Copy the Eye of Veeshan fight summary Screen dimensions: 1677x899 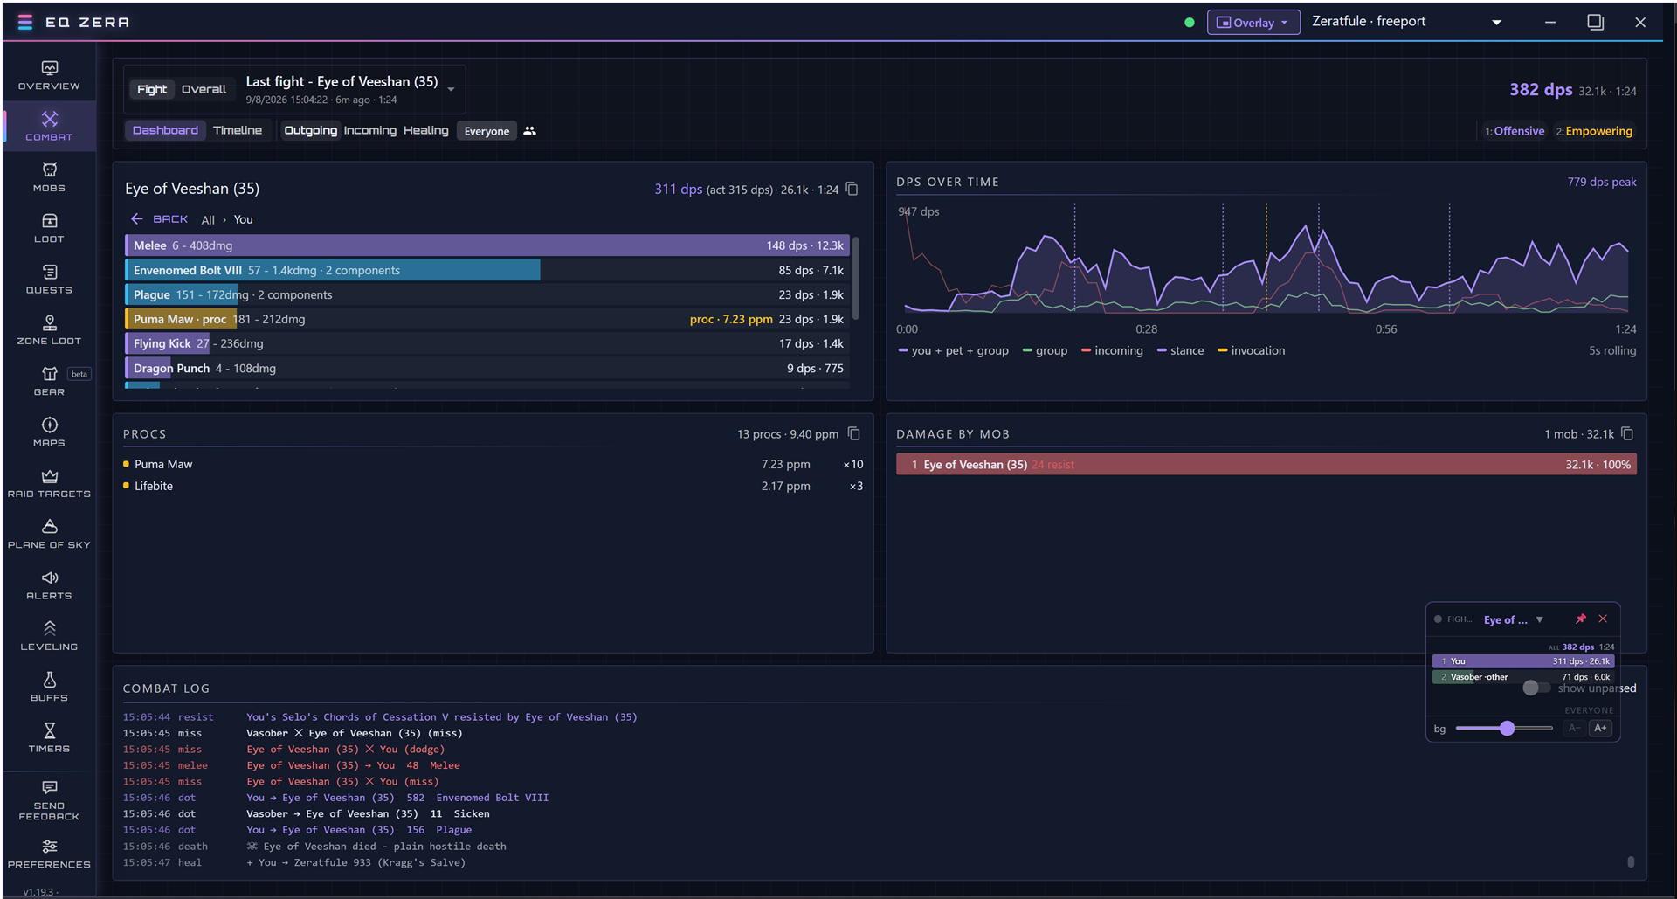852,189
